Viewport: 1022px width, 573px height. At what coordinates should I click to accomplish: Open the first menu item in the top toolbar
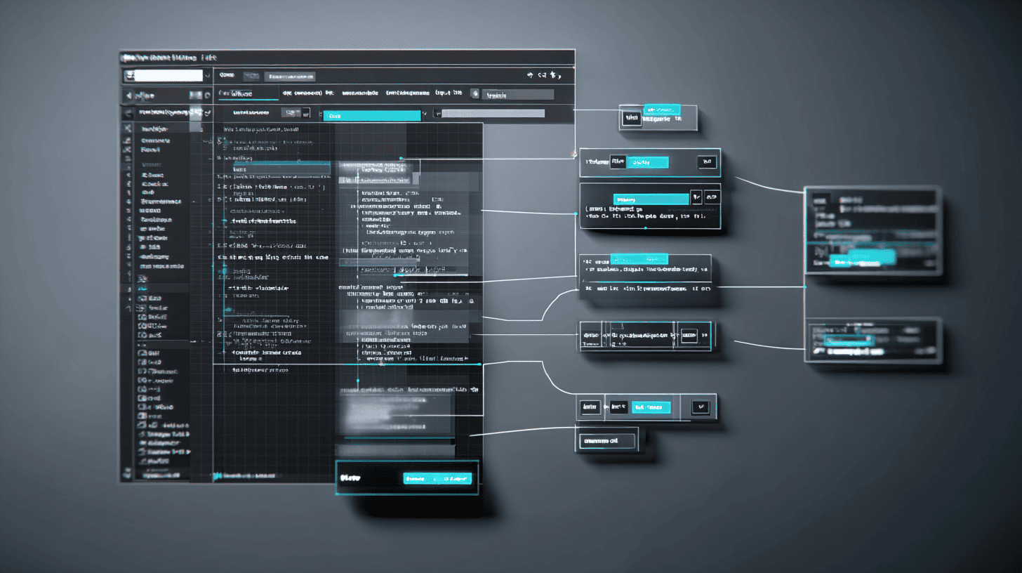click(x=226, y=75)
